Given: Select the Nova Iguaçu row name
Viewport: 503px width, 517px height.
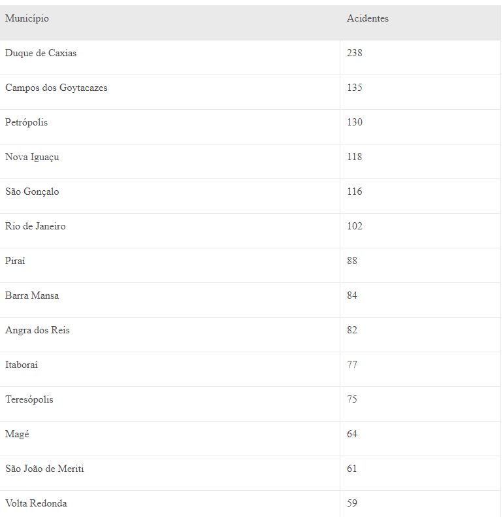Looking at the screenshot, I should tap(32, 157).
